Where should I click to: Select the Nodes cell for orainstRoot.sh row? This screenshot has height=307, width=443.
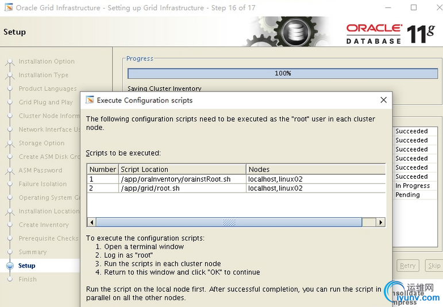coord(316,179)
